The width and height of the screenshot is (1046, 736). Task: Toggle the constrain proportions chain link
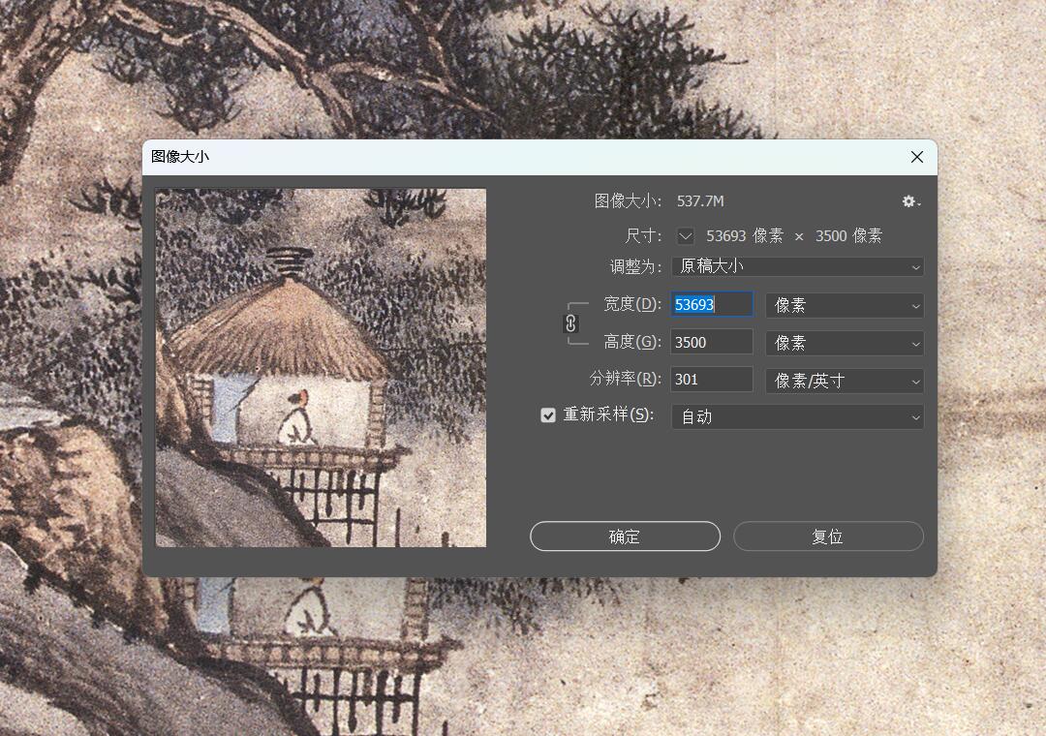[x=570, y=323]
